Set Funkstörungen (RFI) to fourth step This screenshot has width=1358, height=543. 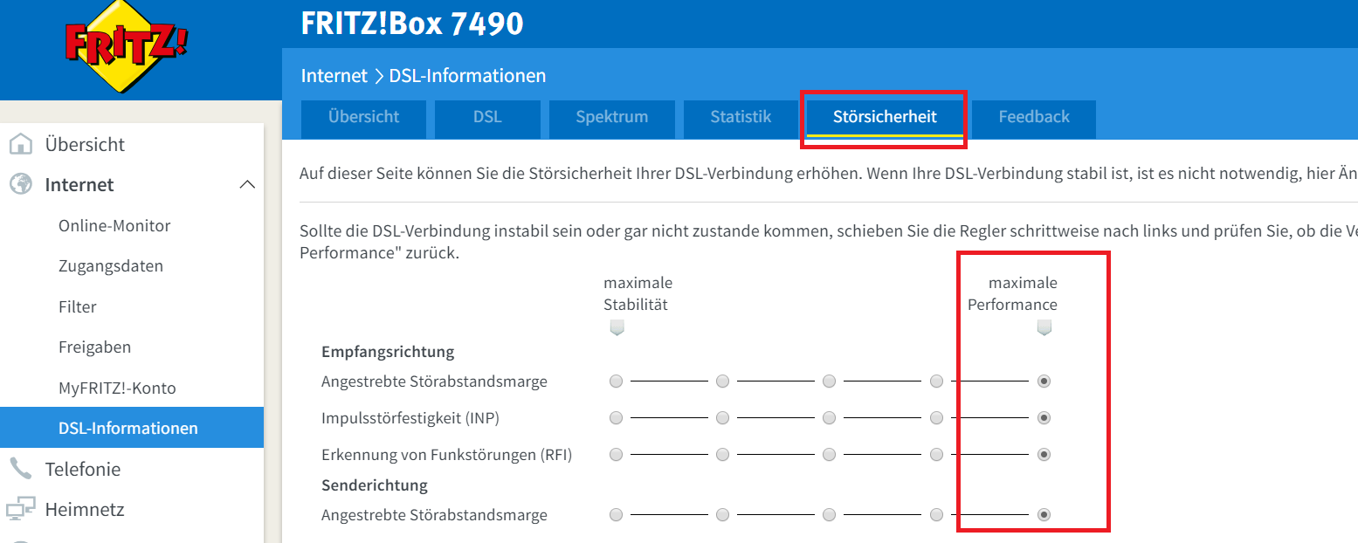click(936, 455)
